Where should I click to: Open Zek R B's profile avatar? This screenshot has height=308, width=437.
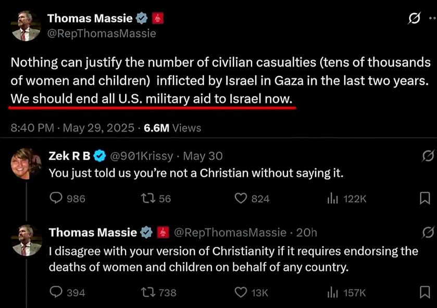(26, 164)
